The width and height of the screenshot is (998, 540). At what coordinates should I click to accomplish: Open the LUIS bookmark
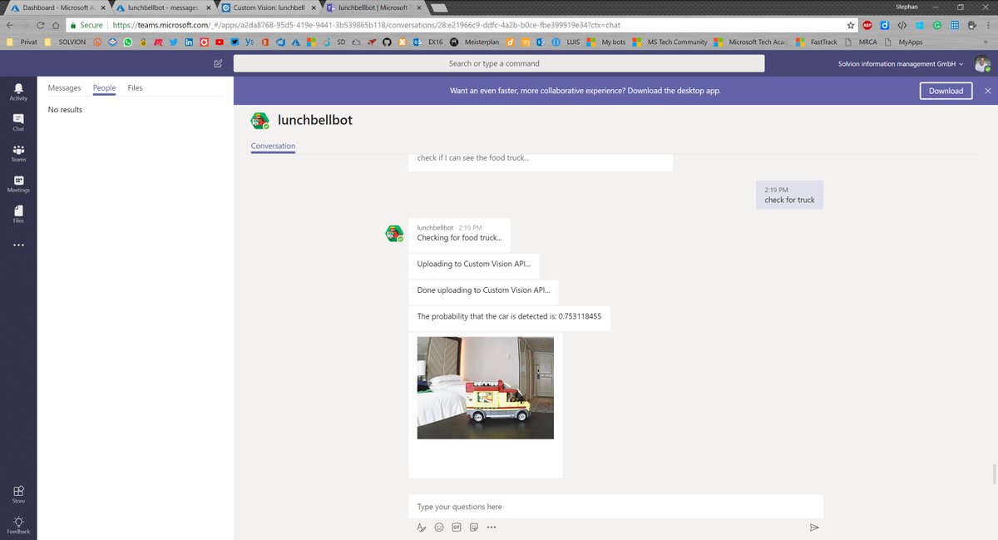(565, 42)
